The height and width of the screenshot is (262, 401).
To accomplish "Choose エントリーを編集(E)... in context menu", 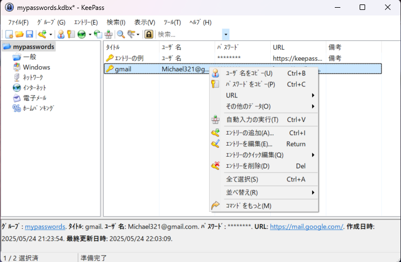I will pyautogui.click(x=264, y=144).
